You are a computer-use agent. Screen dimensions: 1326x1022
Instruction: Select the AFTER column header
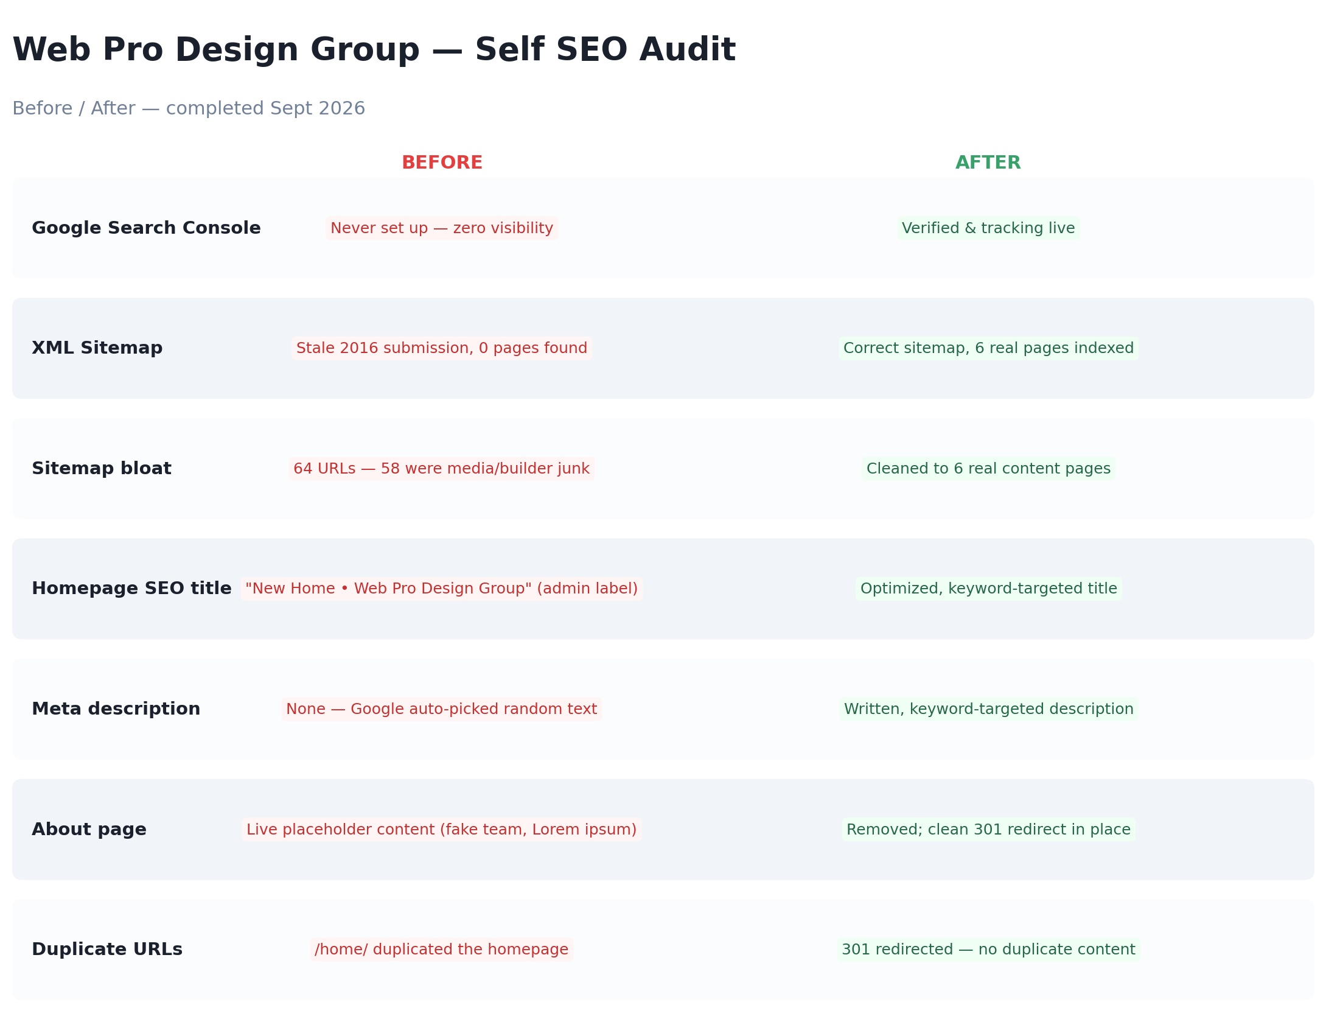click(x=988, y=163)
